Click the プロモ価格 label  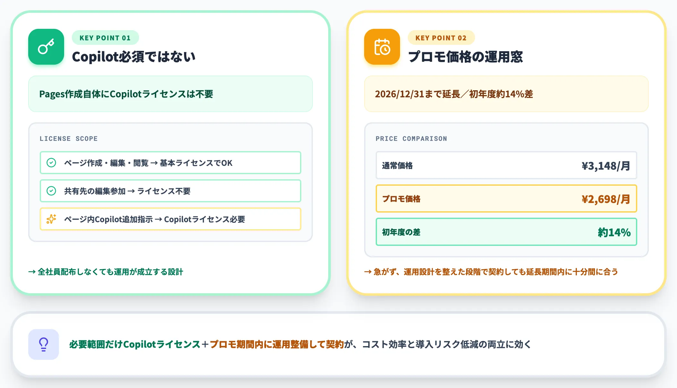click(401, 199)
